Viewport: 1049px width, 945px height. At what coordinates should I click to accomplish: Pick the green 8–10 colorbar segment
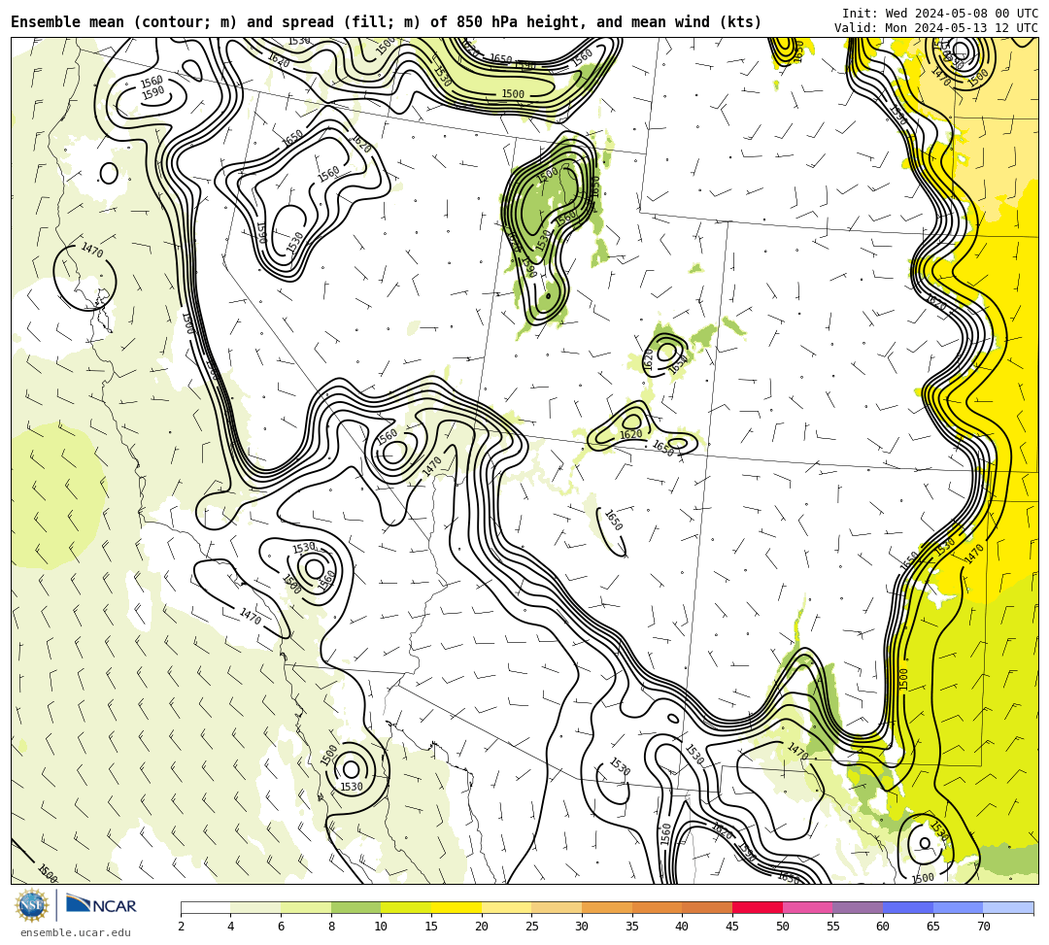click(355, 907)
